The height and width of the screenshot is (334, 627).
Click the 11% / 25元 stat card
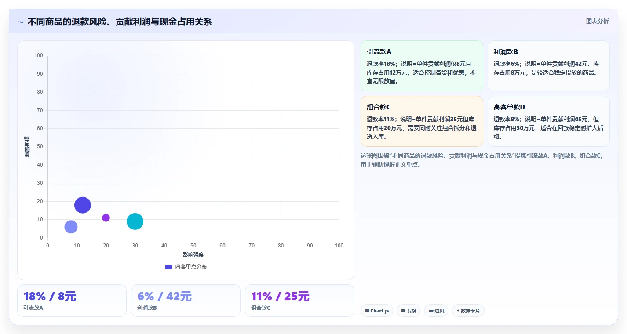coord(299,301)
